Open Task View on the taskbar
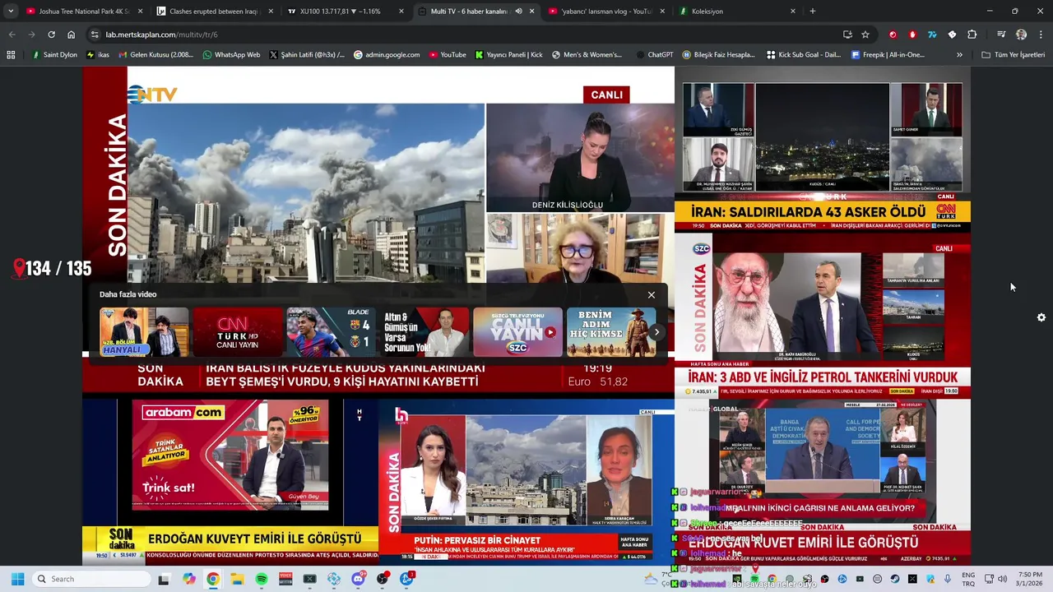The width and height of the screenshot is (1053, 592). click(x=164, y=579)
